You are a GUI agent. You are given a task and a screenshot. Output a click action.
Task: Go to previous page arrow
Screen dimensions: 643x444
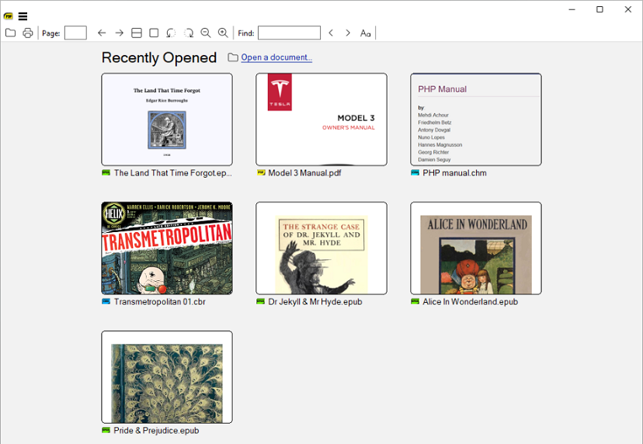click(102, 33)
